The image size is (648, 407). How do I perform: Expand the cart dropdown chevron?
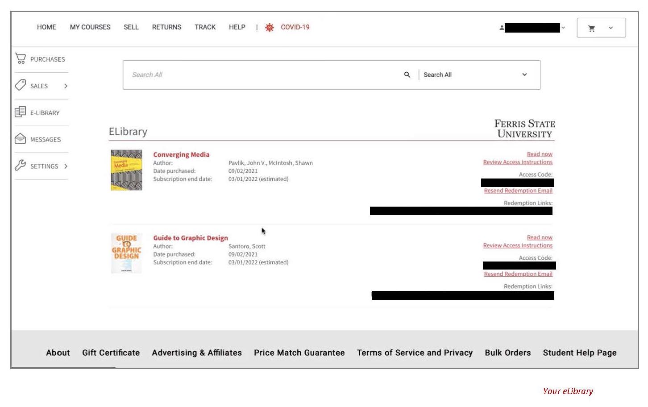pyautogui.click(x=611, y=28)
